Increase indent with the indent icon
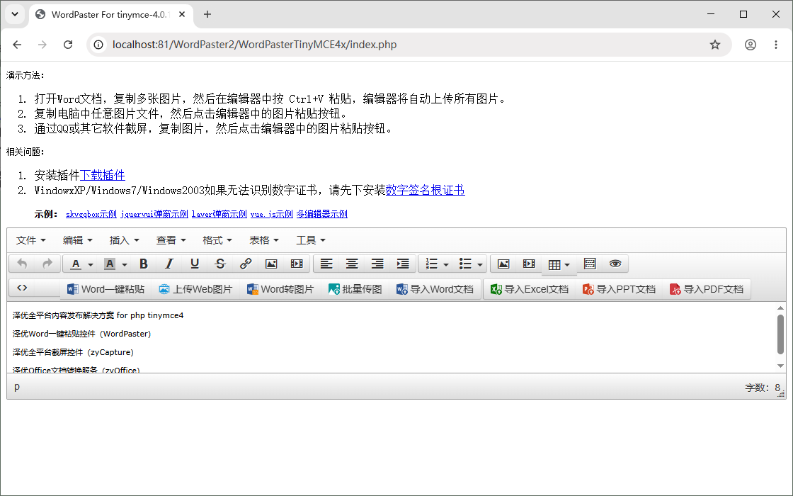Screen dimensions: 793x496 click(x=403, y=264)
